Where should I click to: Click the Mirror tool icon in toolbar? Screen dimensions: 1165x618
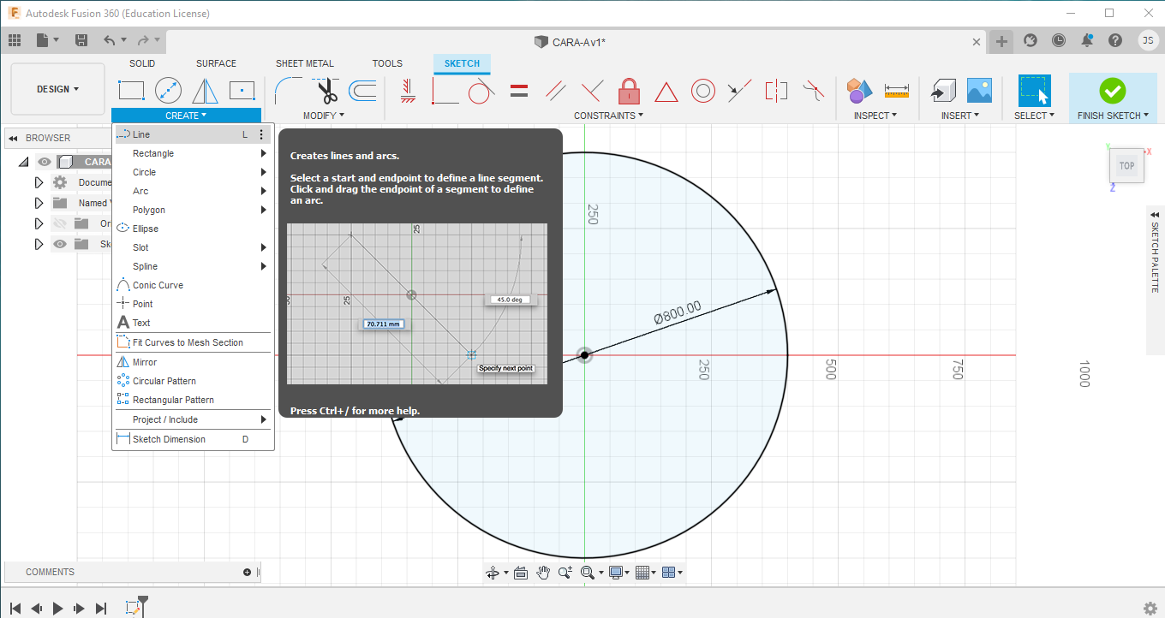point(205,90)
